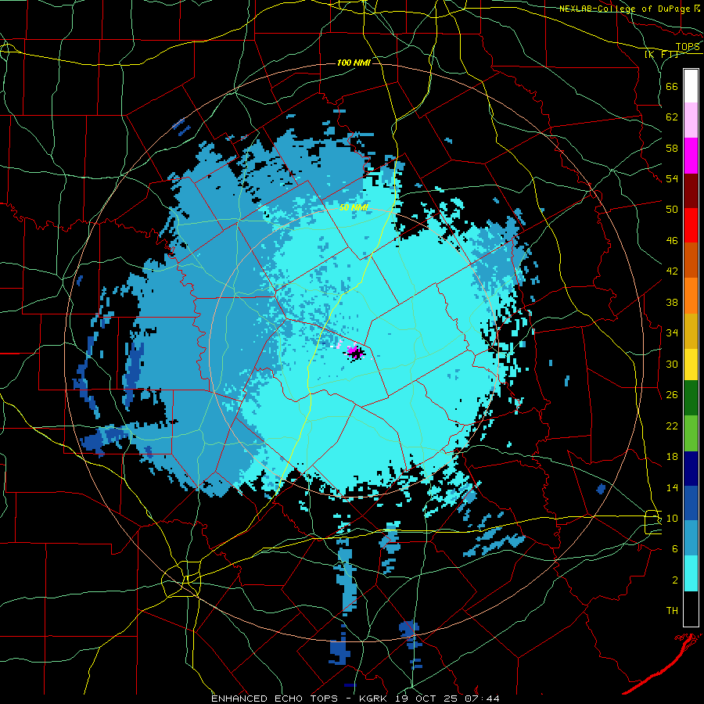The width and height of the screenshot is (704, 704).
Task: Select the bright red swatch in the legend
Action: click(691, 225)
